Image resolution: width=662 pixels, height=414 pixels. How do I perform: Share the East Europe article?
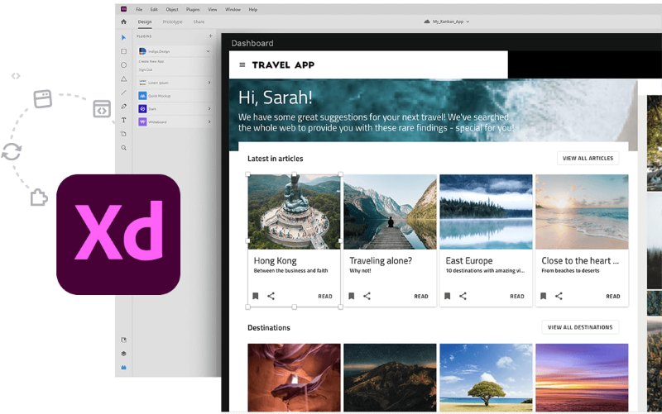463,296
